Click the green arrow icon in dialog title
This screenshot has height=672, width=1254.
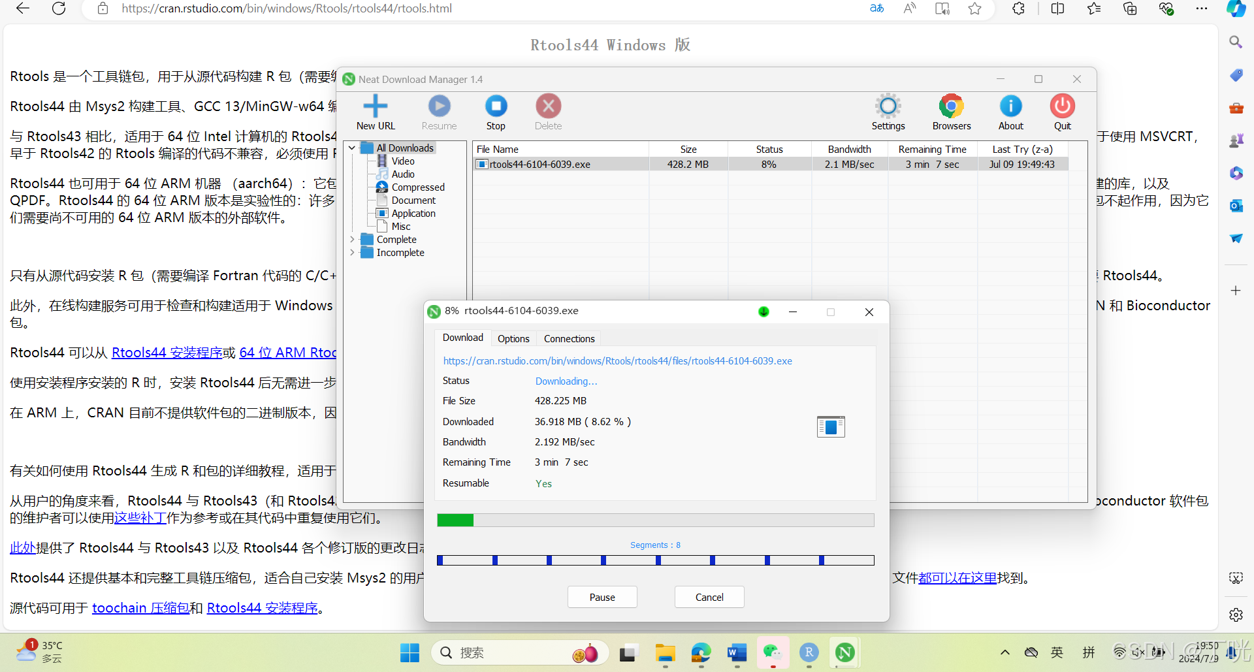[x=764, y=312]
